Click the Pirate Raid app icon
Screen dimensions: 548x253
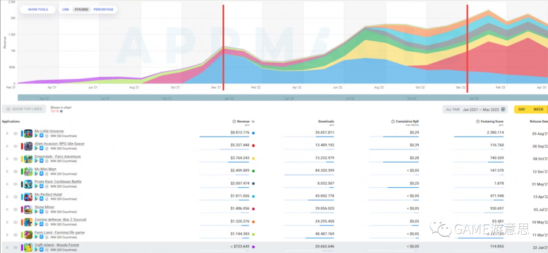tap(28, 183)
